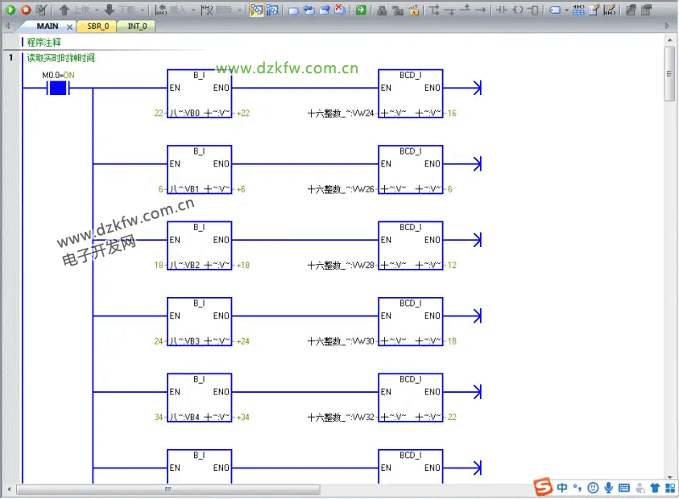Click the insert horizontal line arrow icon
The image size is (679, 499).
click(x=481, y=10)
